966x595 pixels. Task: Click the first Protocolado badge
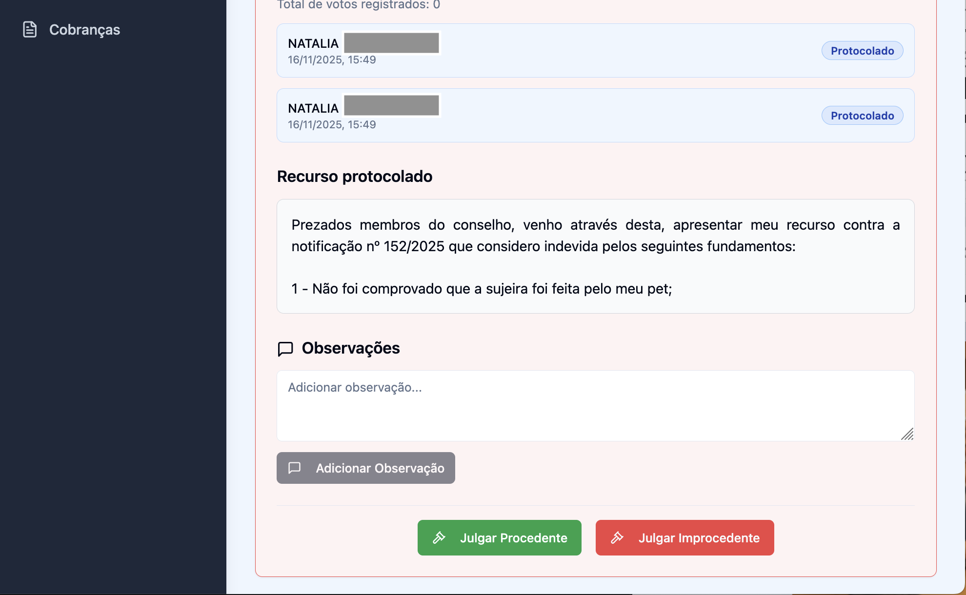tap(862, 50)
